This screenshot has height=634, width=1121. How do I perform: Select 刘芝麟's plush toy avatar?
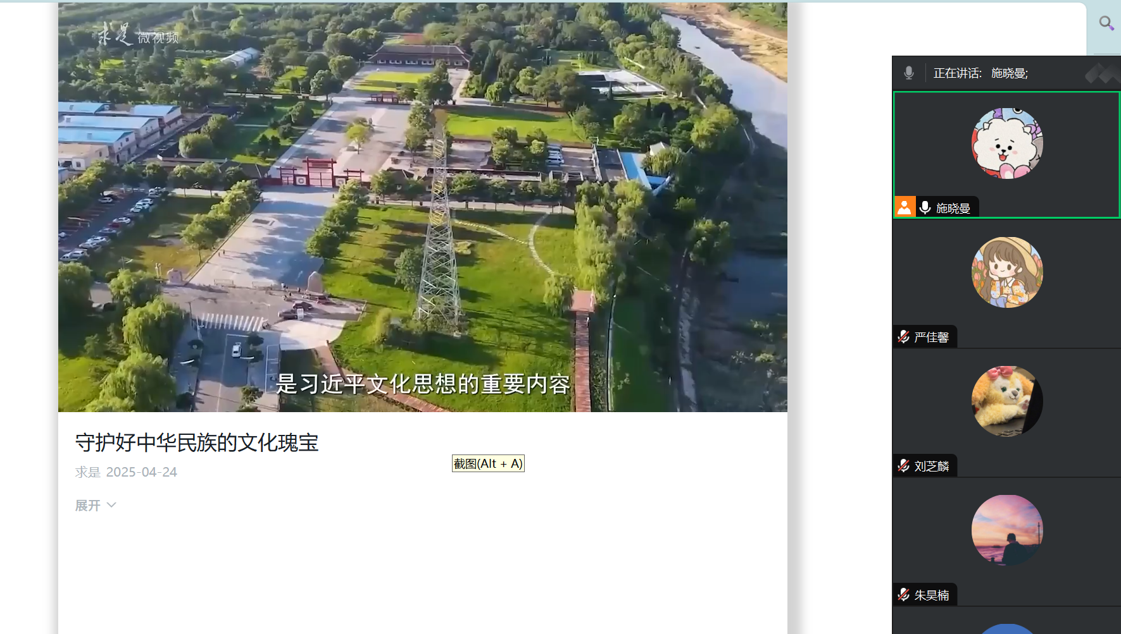1006,401
